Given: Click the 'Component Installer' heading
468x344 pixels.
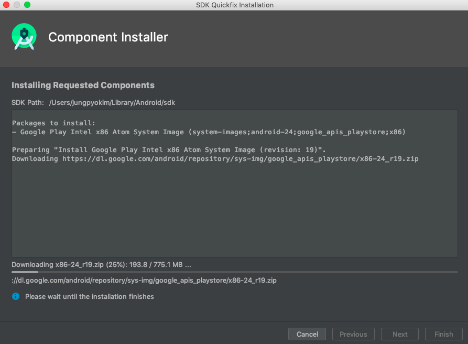Looking at the screenshot, I should point(108,37).
